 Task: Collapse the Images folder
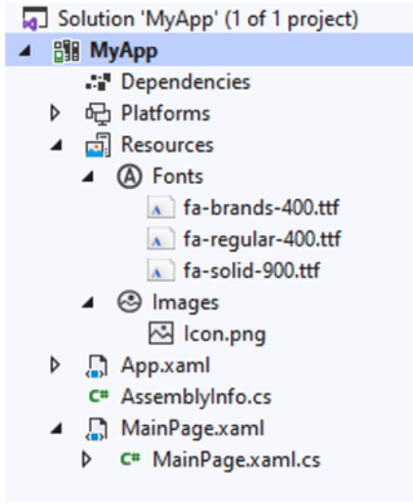[x=88, y=303]
